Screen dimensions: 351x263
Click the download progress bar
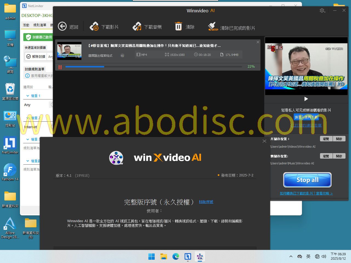154,67
